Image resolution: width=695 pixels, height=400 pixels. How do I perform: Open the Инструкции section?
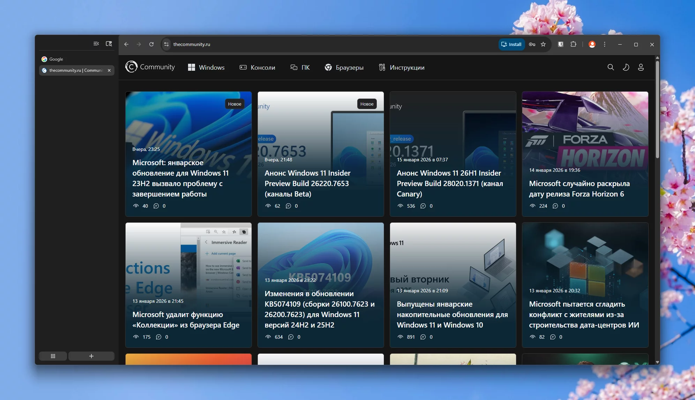point(402,68)
